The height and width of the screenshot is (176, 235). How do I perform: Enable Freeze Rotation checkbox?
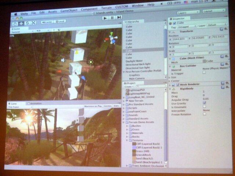pyautogui.click(x=205, y=114)
